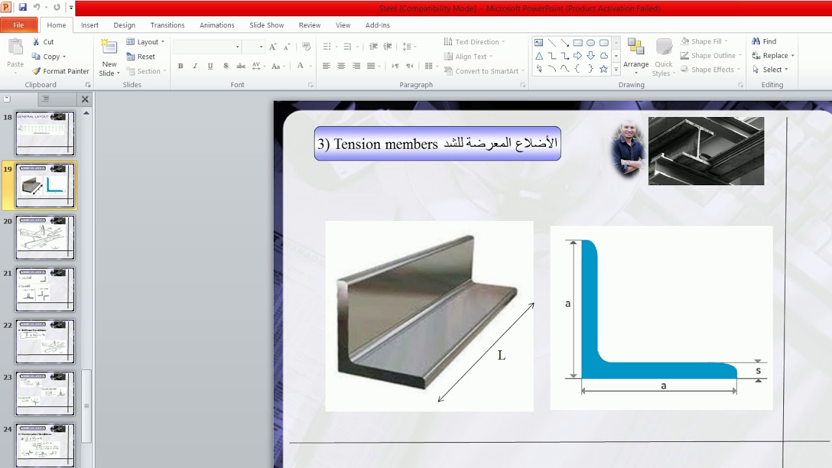The image size is (832, 468).
Task: Expand the shapes gallery More arrow
Action: tap(616, 70)
